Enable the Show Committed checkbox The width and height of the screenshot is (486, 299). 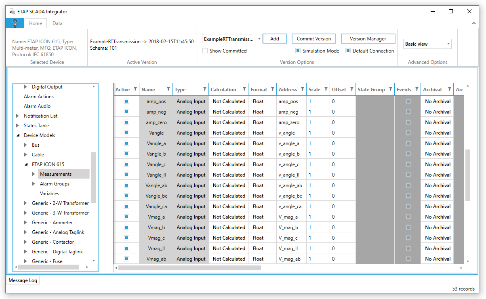206,51
